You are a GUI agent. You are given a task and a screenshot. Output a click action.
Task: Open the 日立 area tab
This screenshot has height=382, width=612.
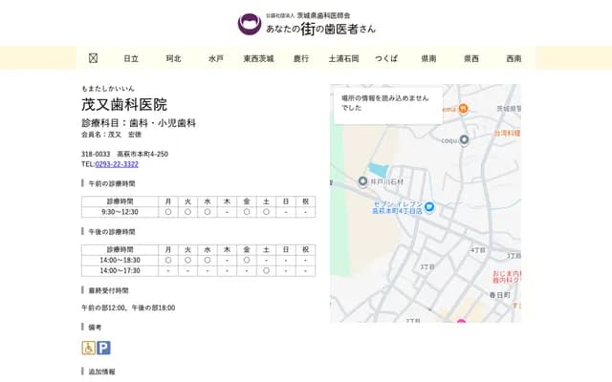(x=131, y=58)
